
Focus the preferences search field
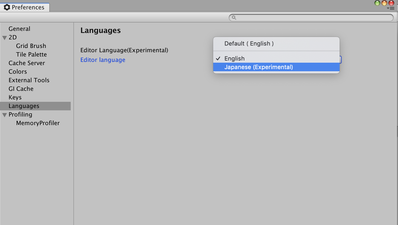click(313, 18)
